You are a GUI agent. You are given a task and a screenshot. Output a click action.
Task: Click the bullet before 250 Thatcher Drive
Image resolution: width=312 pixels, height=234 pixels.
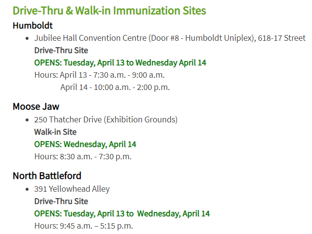[x=27, y=120]
